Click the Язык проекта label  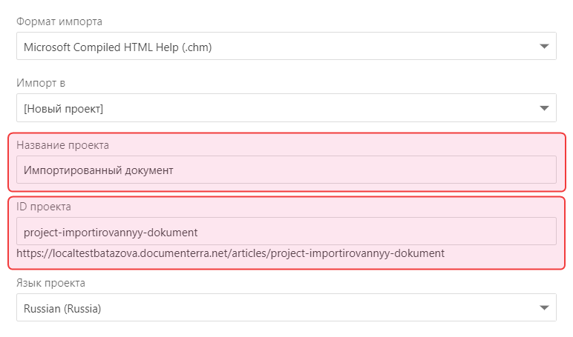pos(50,283)
